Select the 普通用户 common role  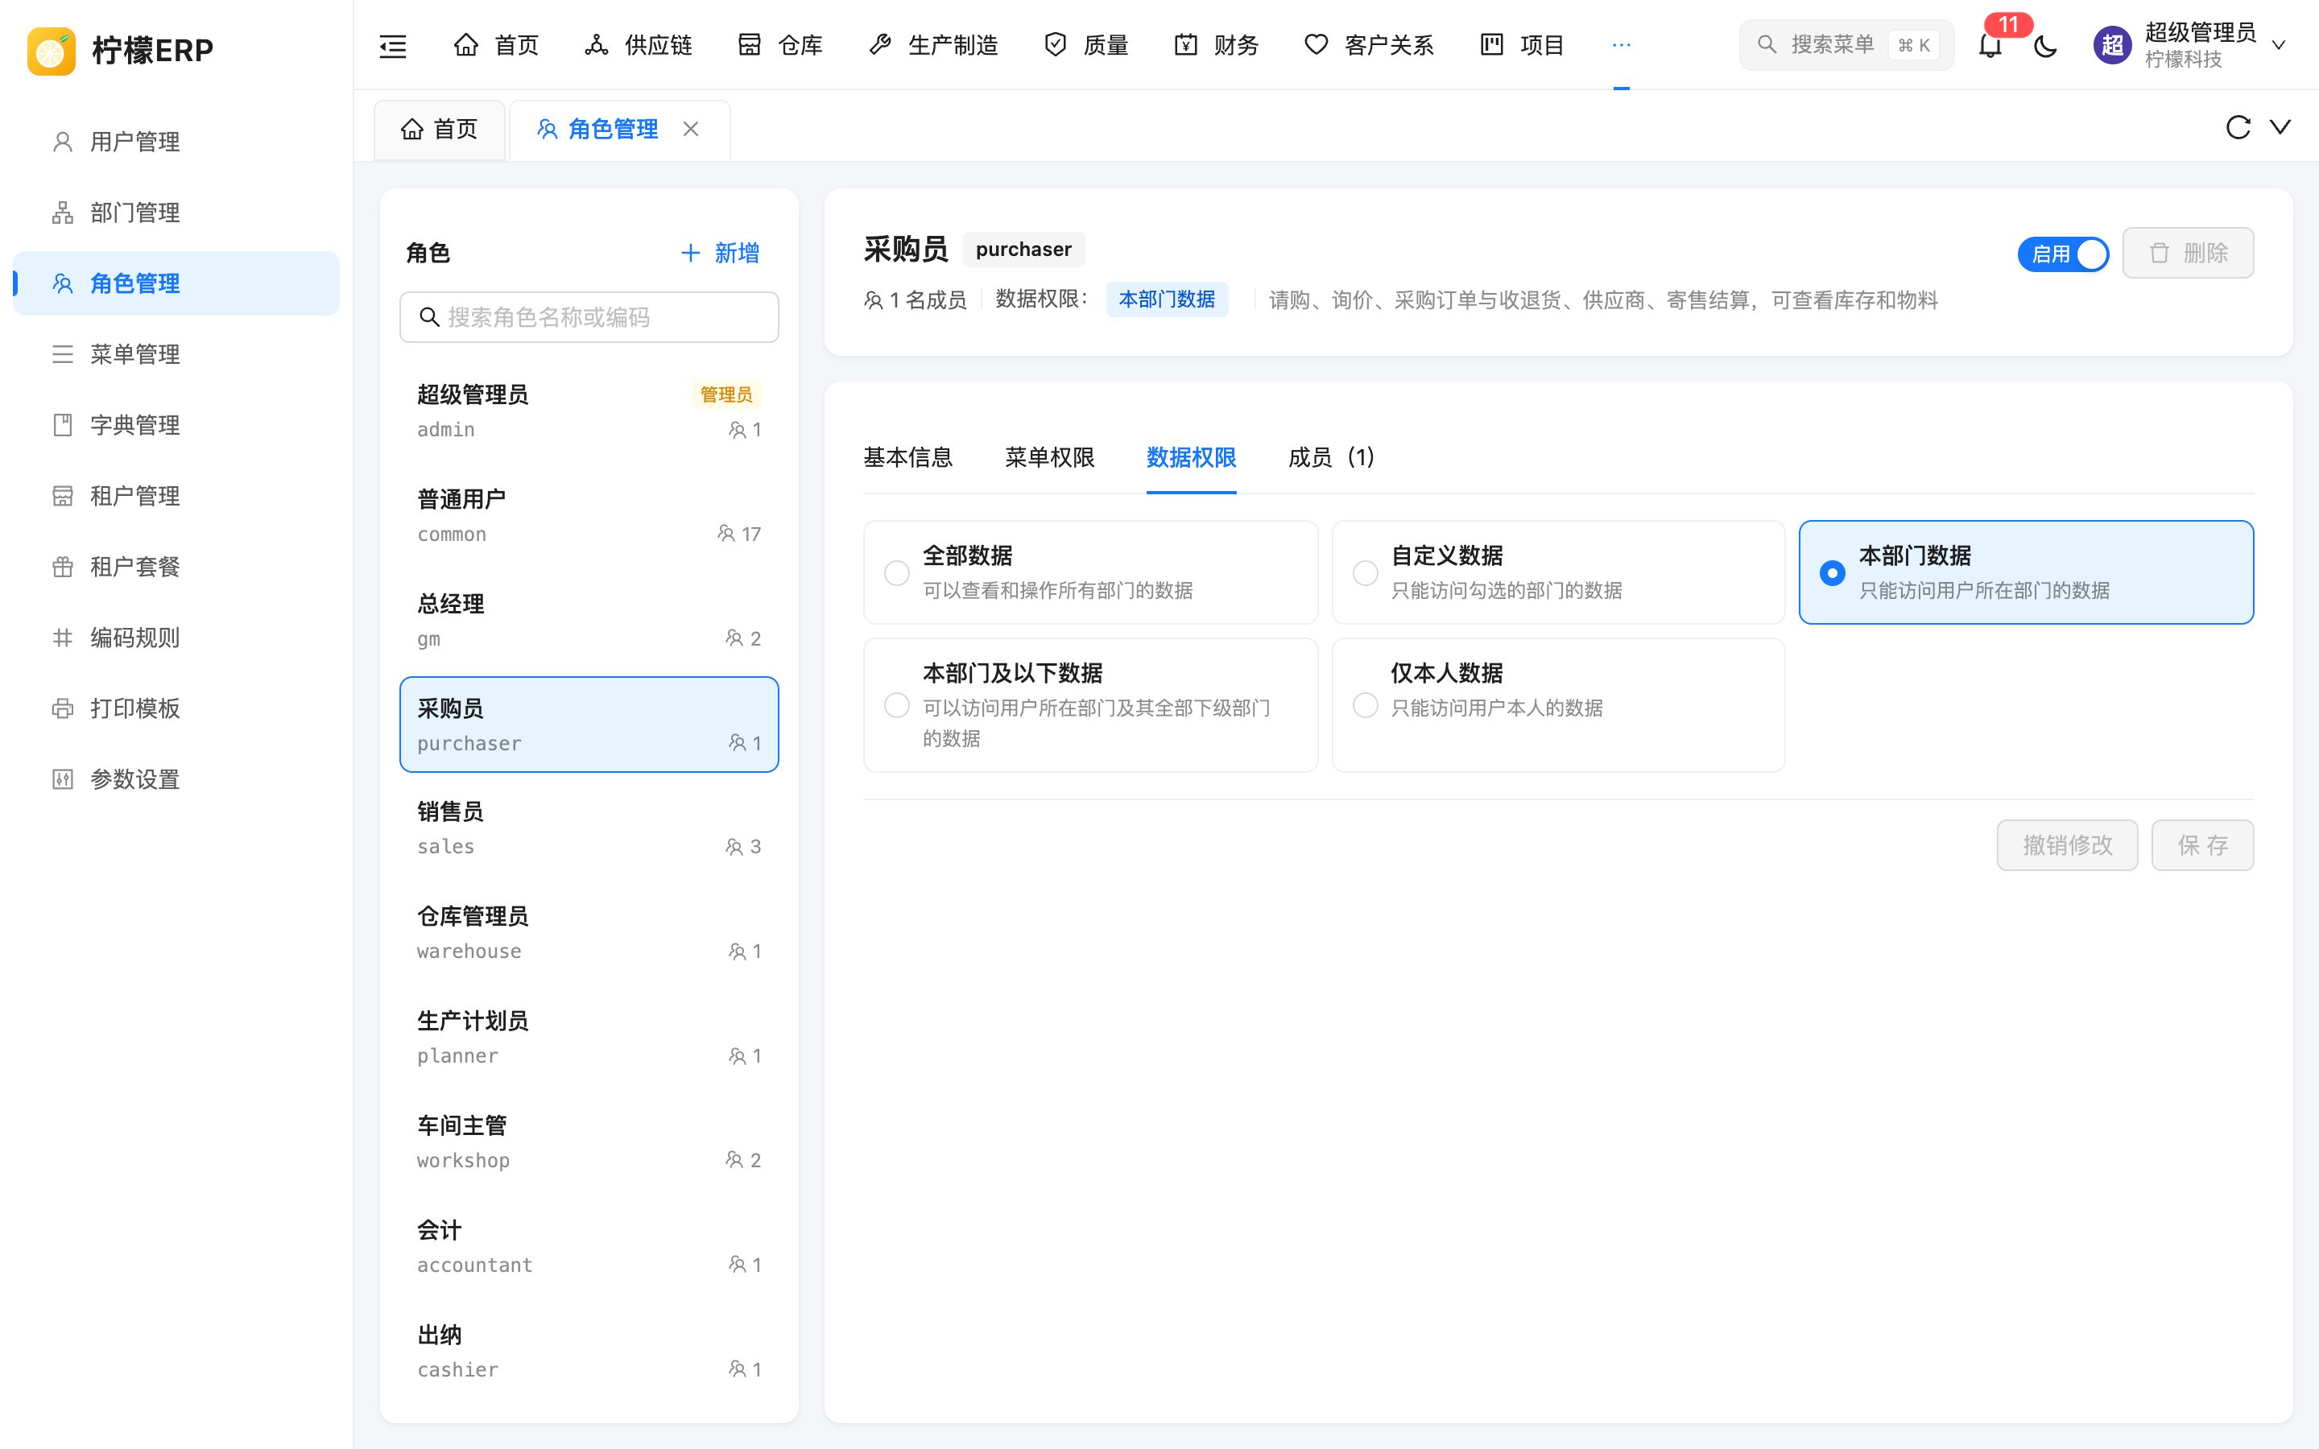(x=589, y=515)
